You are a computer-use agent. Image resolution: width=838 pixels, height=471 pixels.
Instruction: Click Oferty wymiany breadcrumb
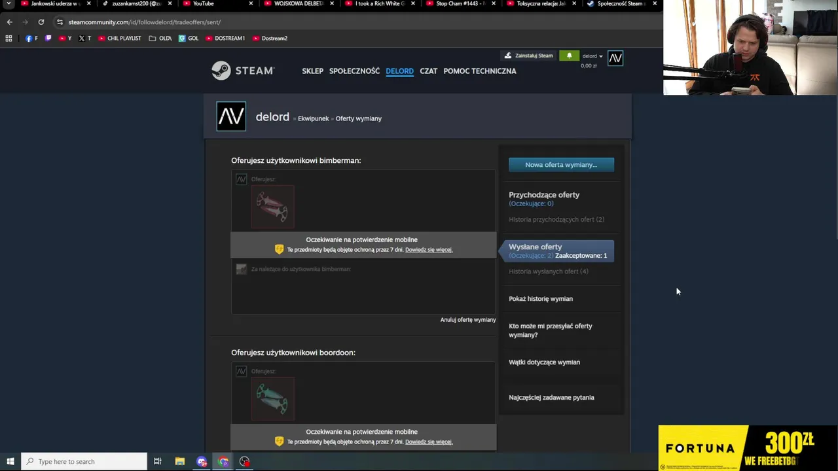pyautogui.click(x=358, y=118)
